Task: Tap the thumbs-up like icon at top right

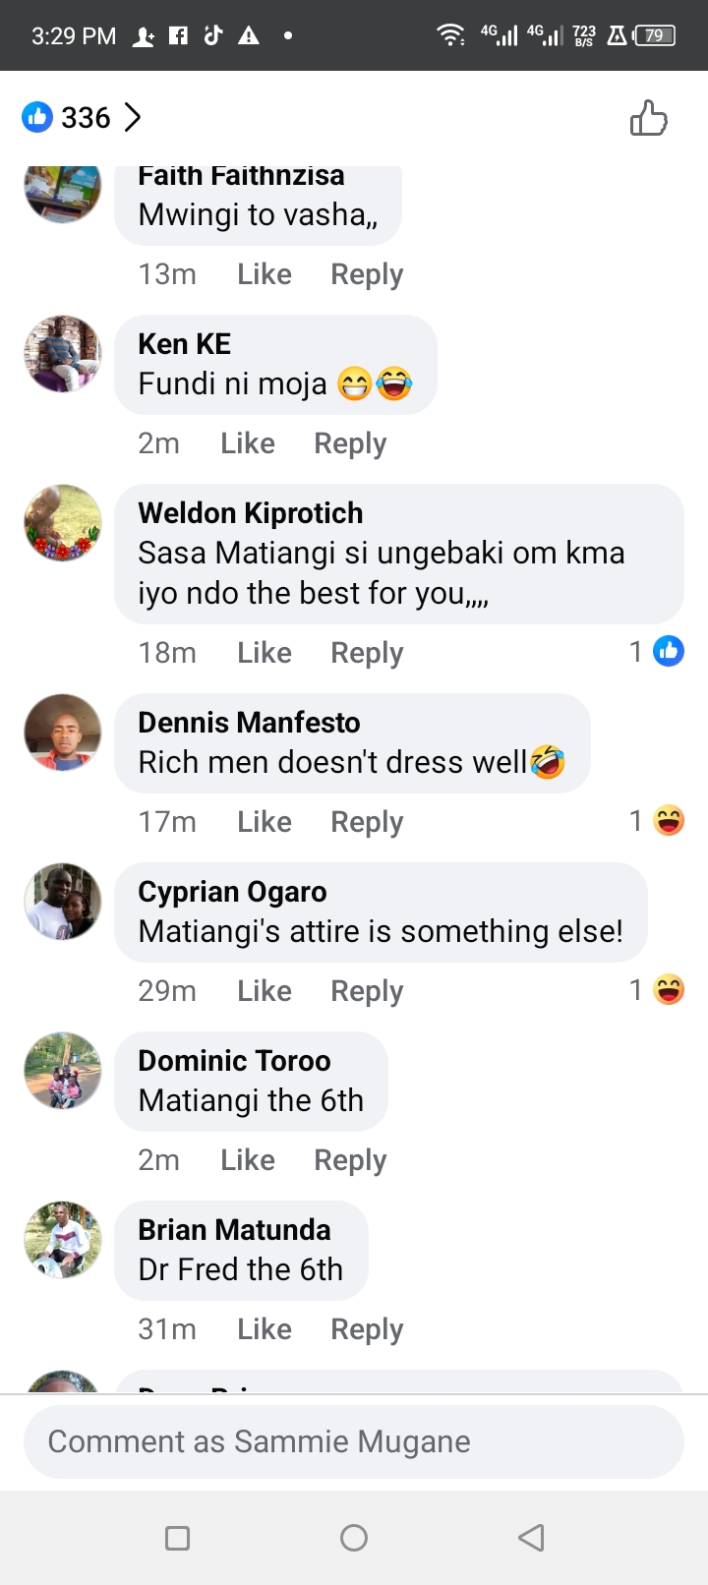Action: pyautogui.click(x=648, y=118)
